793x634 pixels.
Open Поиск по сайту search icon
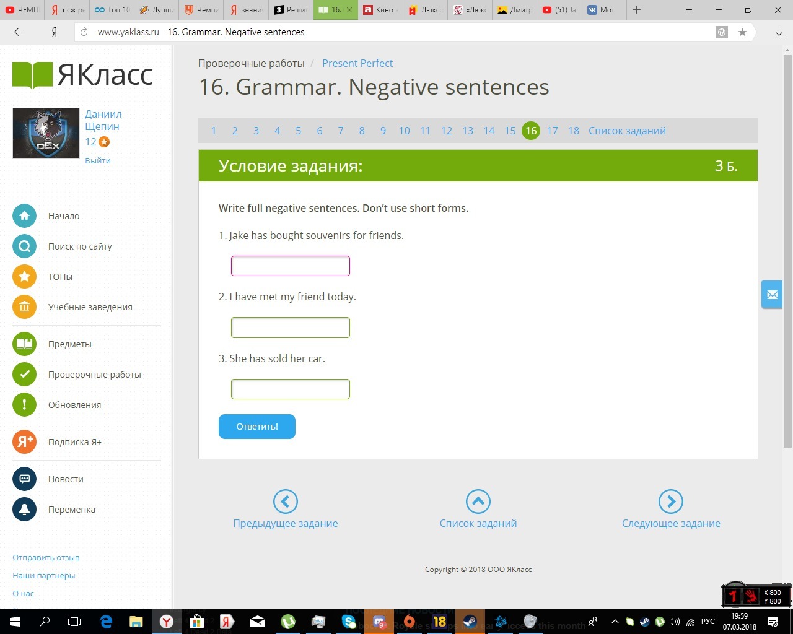[x=24, y=246]
